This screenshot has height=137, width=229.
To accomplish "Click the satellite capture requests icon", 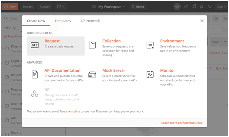I will [186, 7].
